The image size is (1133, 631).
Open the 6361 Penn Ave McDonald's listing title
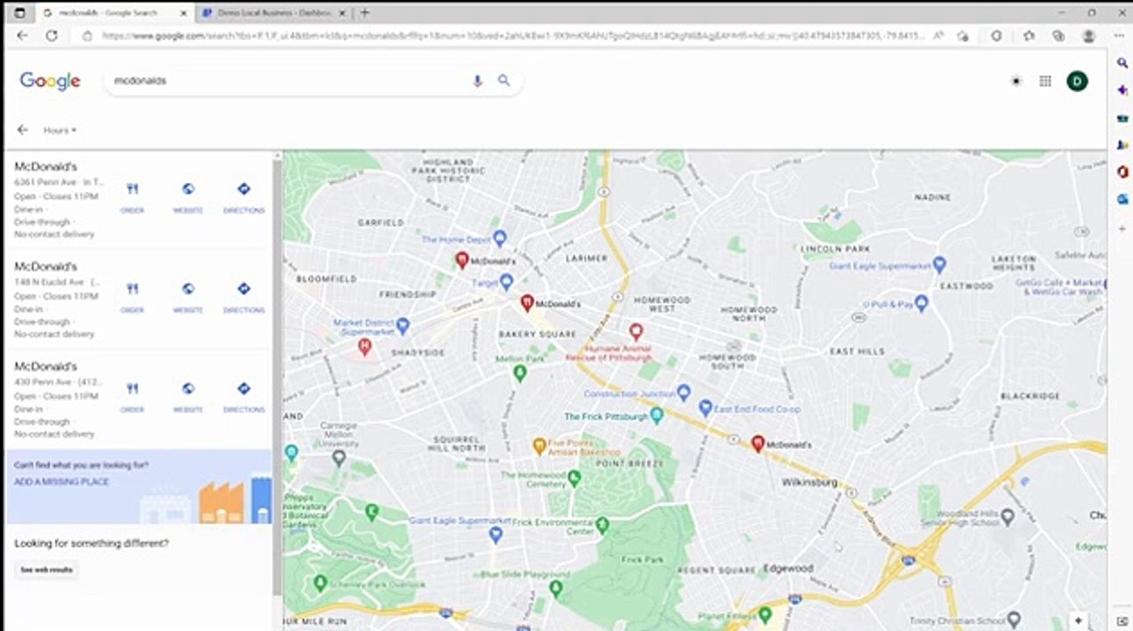(46, 167)
